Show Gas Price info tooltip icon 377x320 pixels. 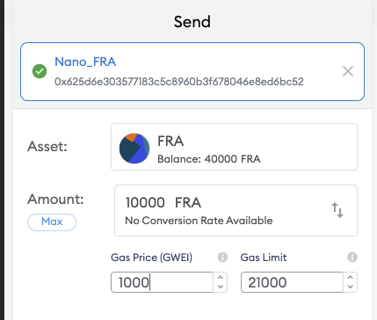[222, 258]
